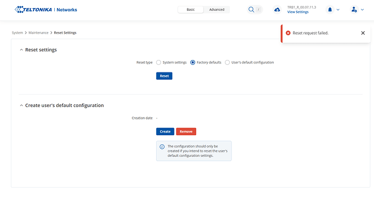The width and height of the screenshot is (374, 199).
Task: Open the search magnifier icon
Action: point(251,10)
